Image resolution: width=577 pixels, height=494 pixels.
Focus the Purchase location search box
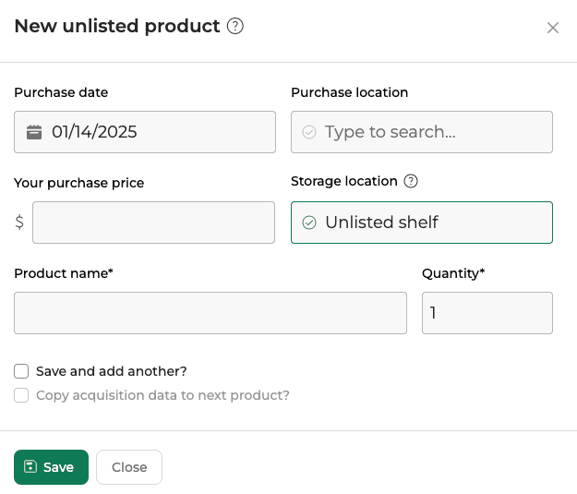click(422, 132)
